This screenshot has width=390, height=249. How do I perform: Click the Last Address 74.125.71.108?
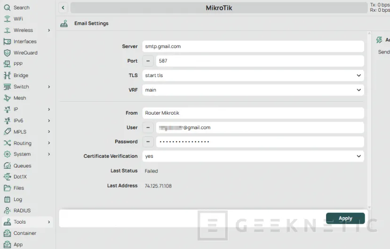point(158,186)
